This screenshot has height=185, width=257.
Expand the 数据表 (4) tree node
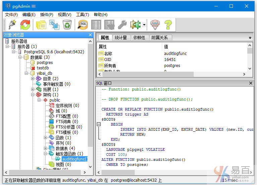coord(46,148)
